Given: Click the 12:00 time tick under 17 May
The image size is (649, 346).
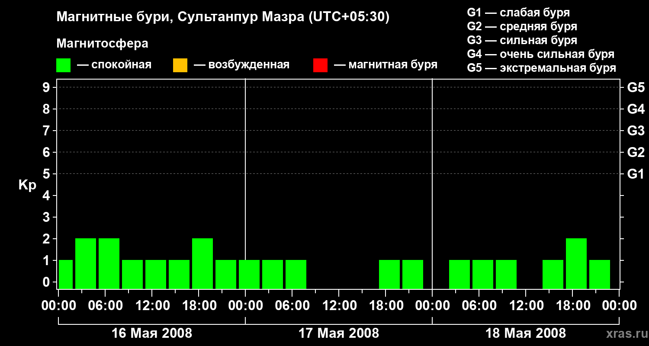Looking at the screenshot, I should click(339, 306).
